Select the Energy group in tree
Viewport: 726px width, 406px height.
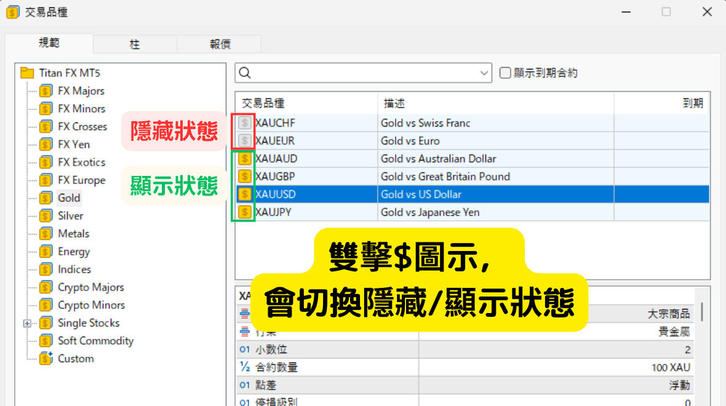(73, 252)
